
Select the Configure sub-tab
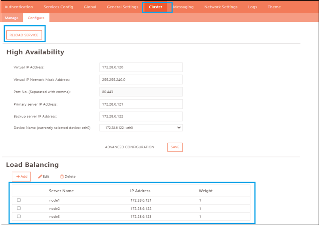point(36,18)
